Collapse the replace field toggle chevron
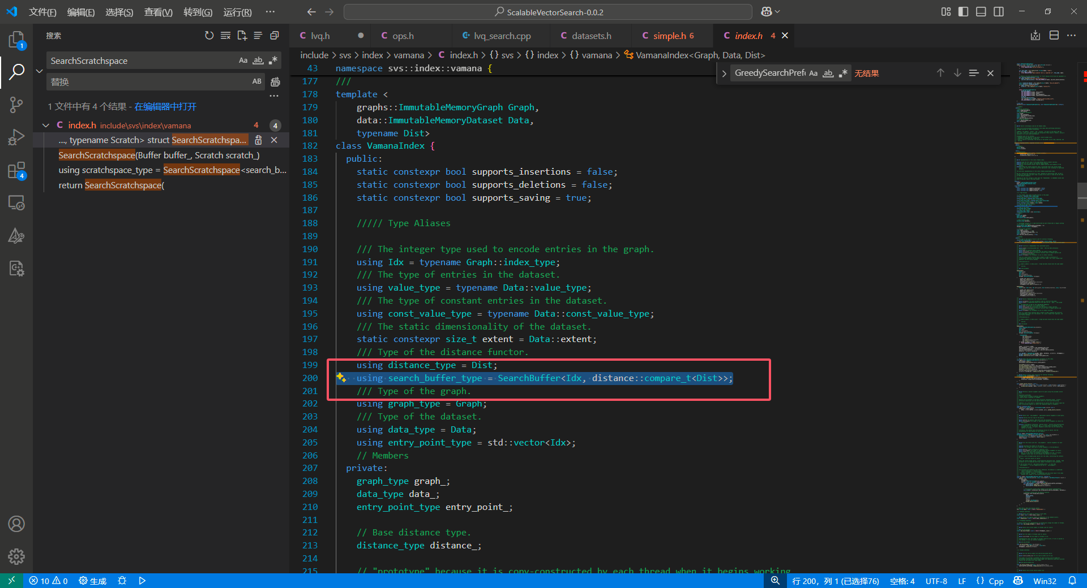Image resolution: width=1087 pixels, height=588 pixels. tap(39, 71)
